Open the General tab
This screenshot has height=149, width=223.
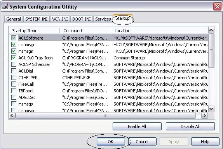(x=14, y=19)
